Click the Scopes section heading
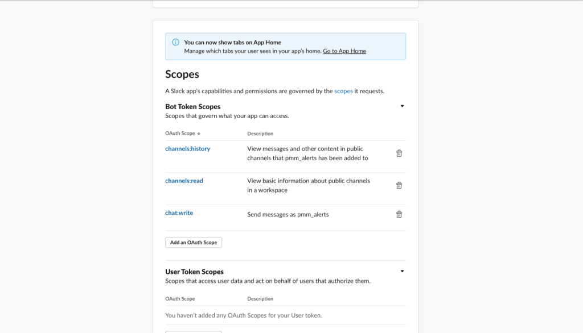Image resolution: width=583 pixels, height=333 pixels. click(x=182, y=74)
